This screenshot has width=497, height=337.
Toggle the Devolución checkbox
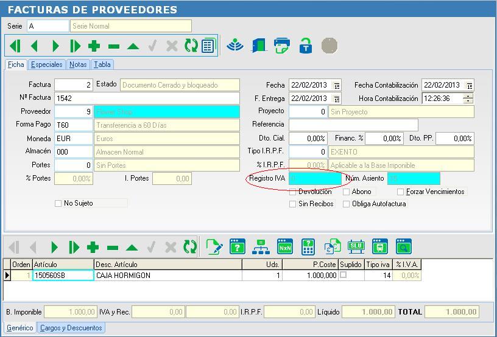[292, 192]
